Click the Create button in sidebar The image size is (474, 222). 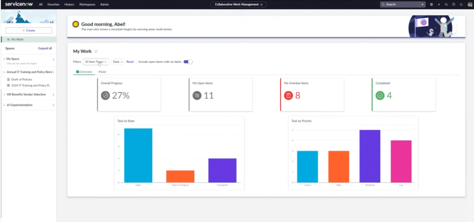coord(28,30)
